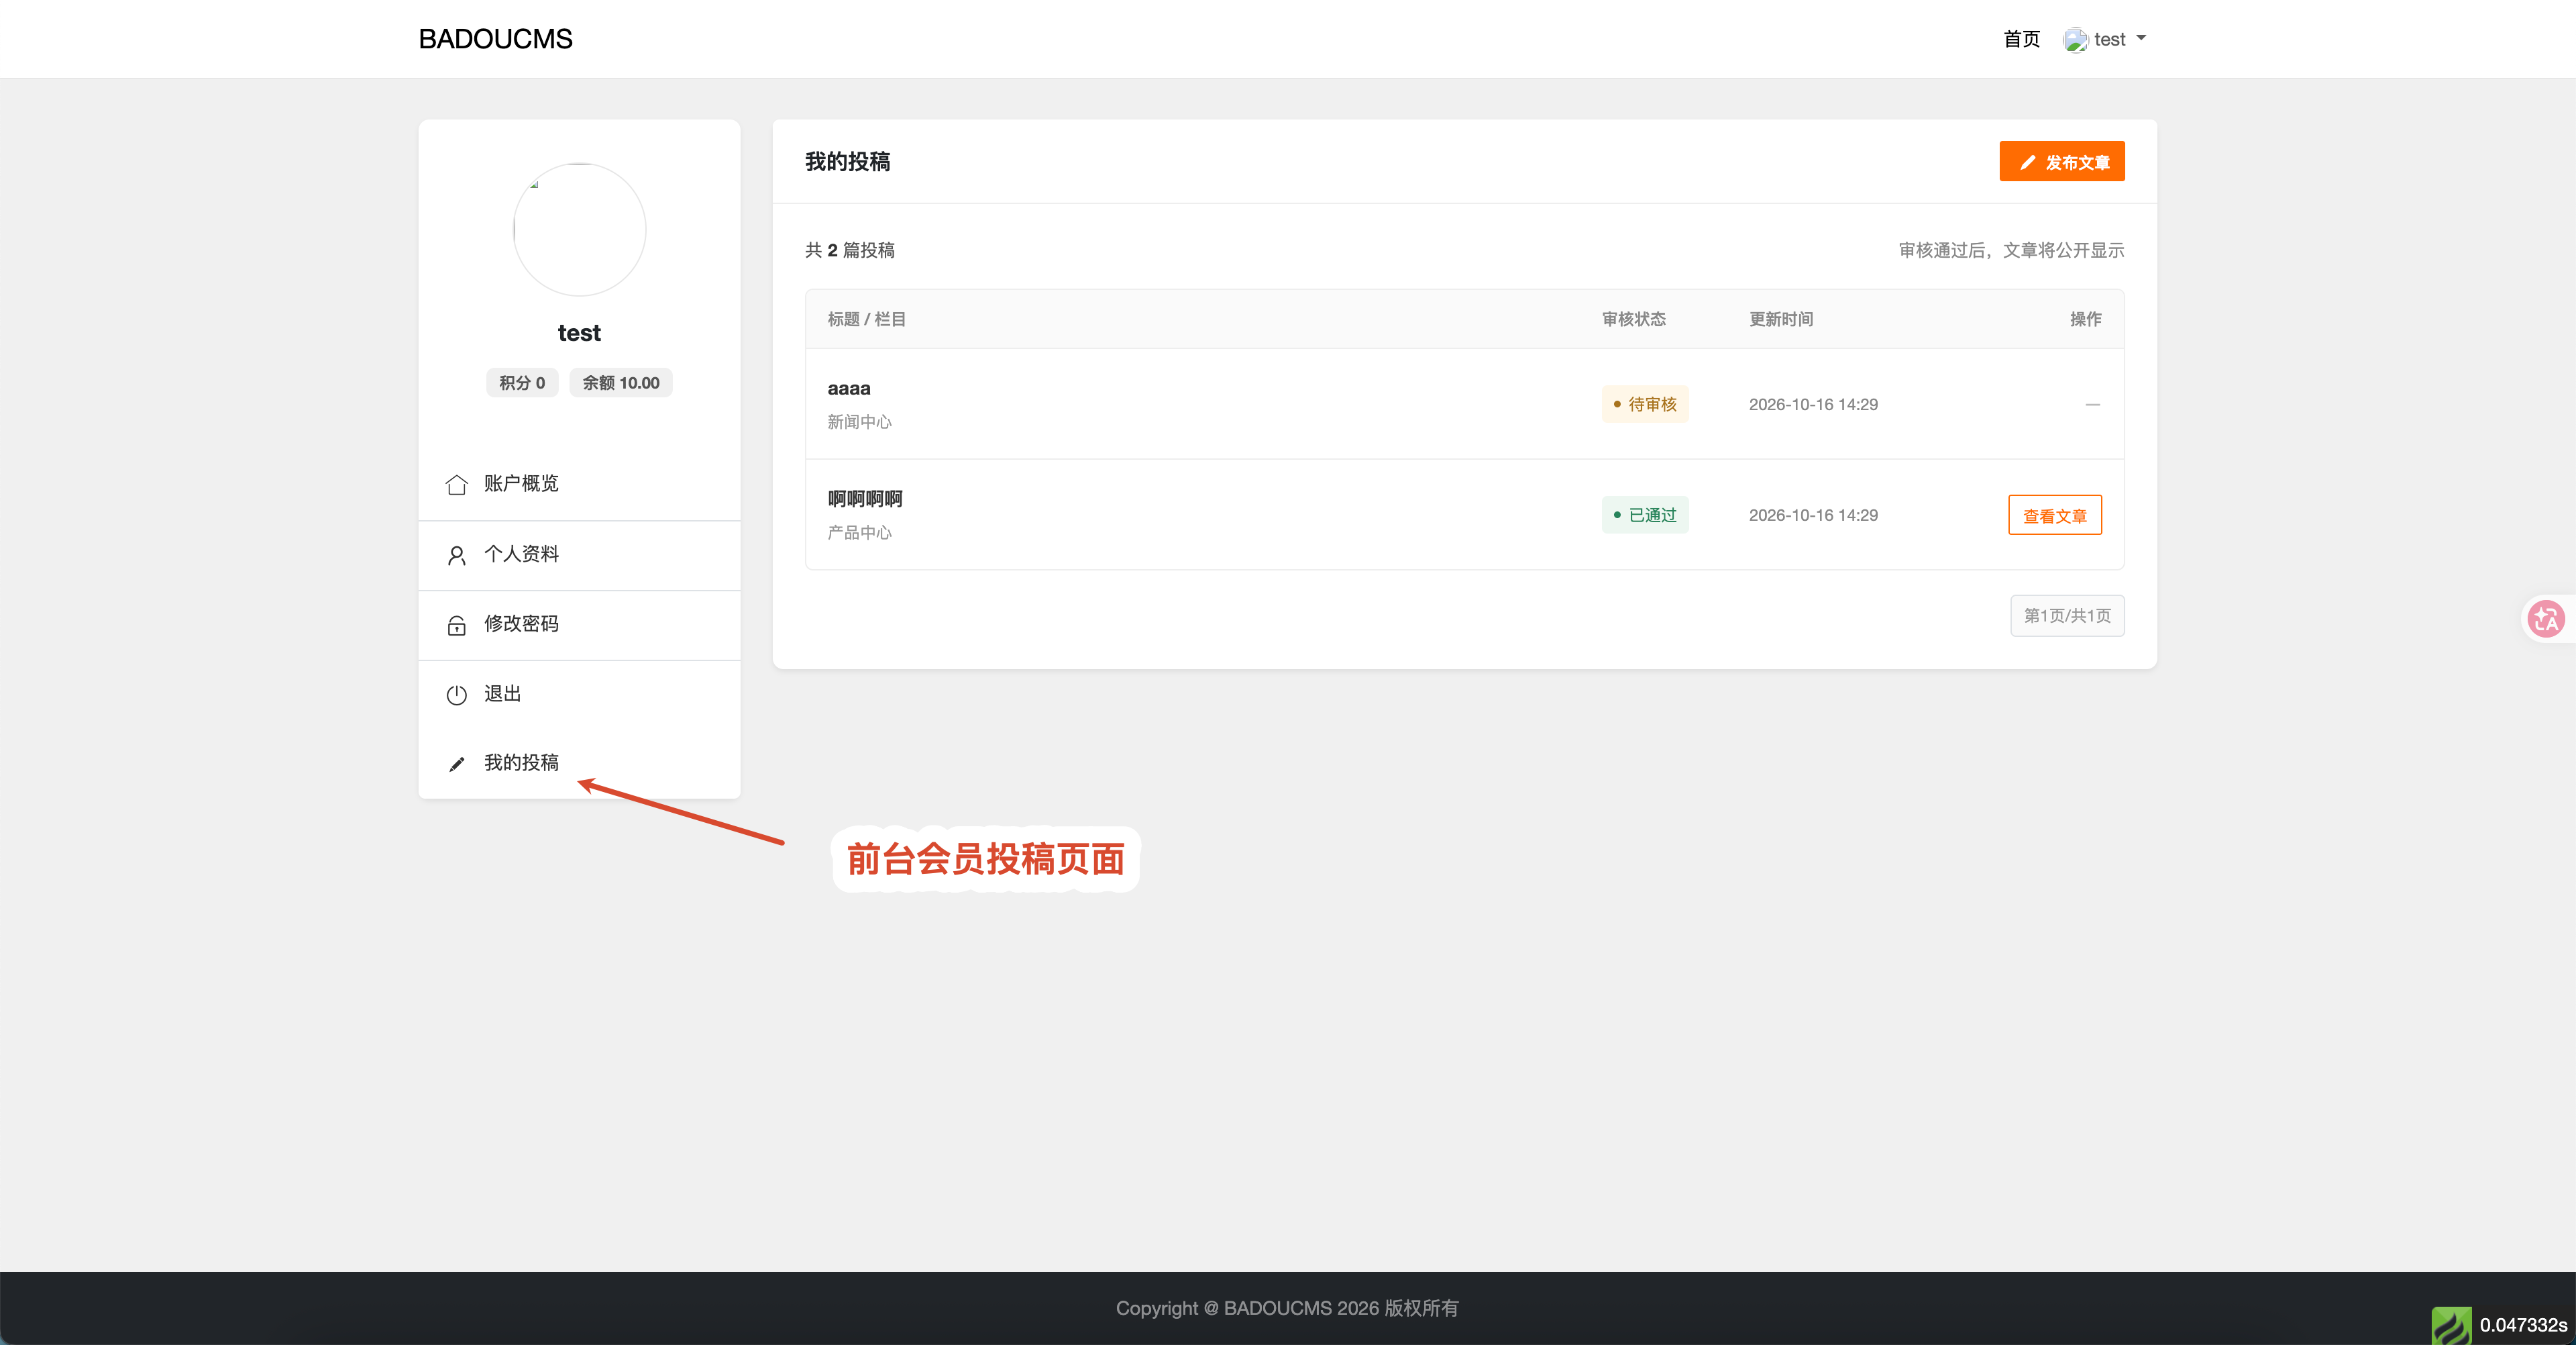Click the small avatar icon beside test
Viewport: 2576px width, 1345px height.
2075,40
